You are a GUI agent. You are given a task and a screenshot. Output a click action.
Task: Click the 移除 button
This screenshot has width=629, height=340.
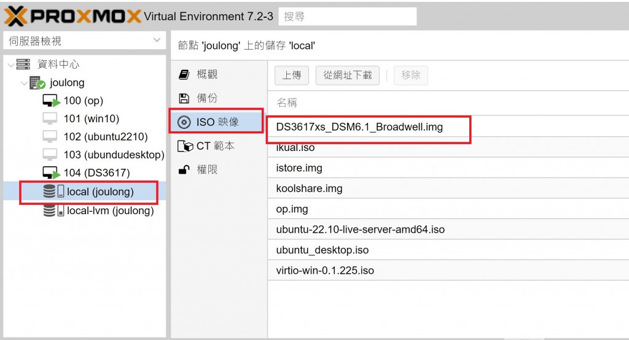point(411,75)
